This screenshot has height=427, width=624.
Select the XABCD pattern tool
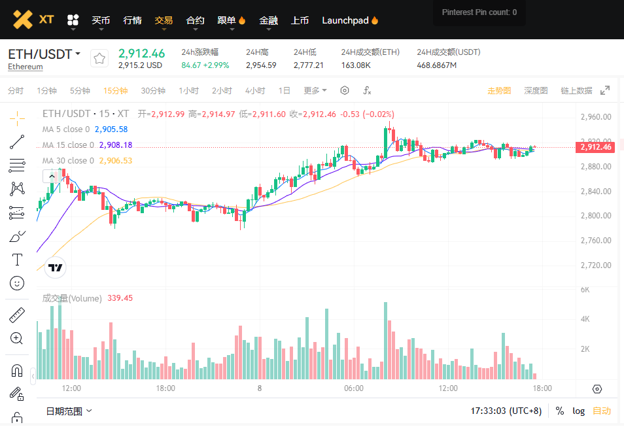(x=17, y=188)
